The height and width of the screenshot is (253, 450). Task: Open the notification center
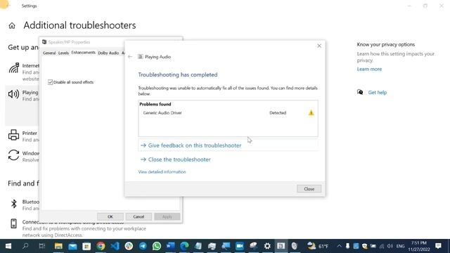click(438, 246)
